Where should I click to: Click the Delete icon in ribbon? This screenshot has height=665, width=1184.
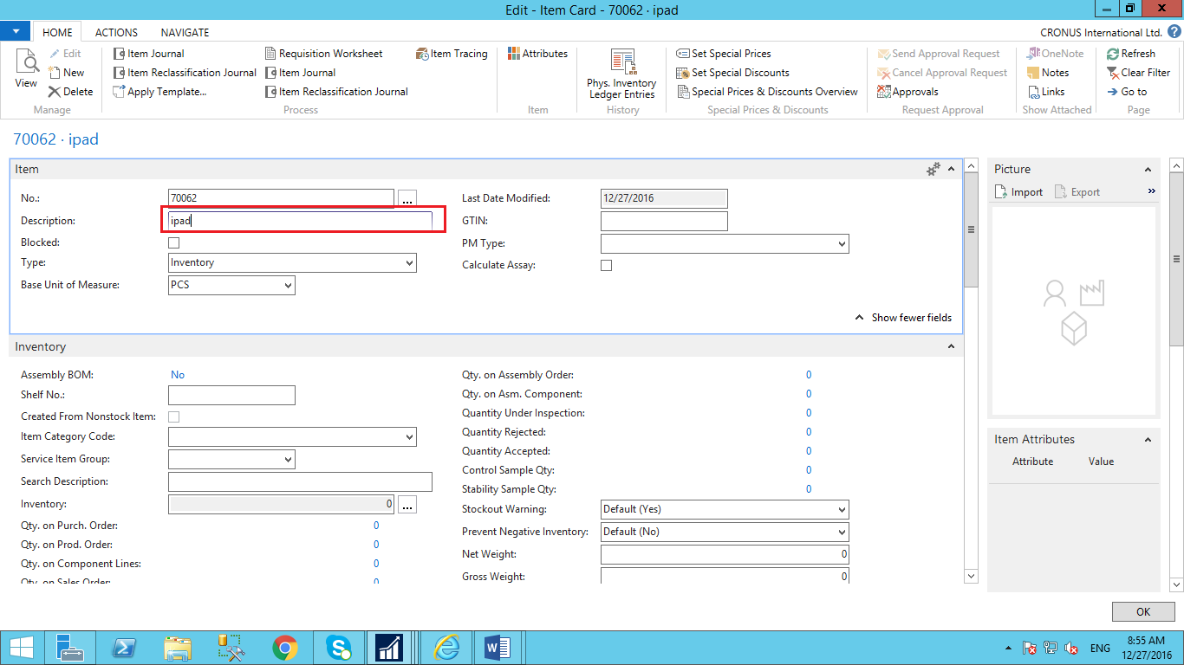pos(55,92)
